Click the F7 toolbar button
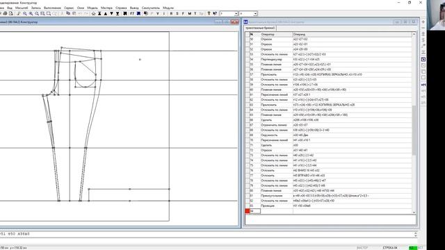The height and width of the screenshot is (250, 445). [132, 13]
